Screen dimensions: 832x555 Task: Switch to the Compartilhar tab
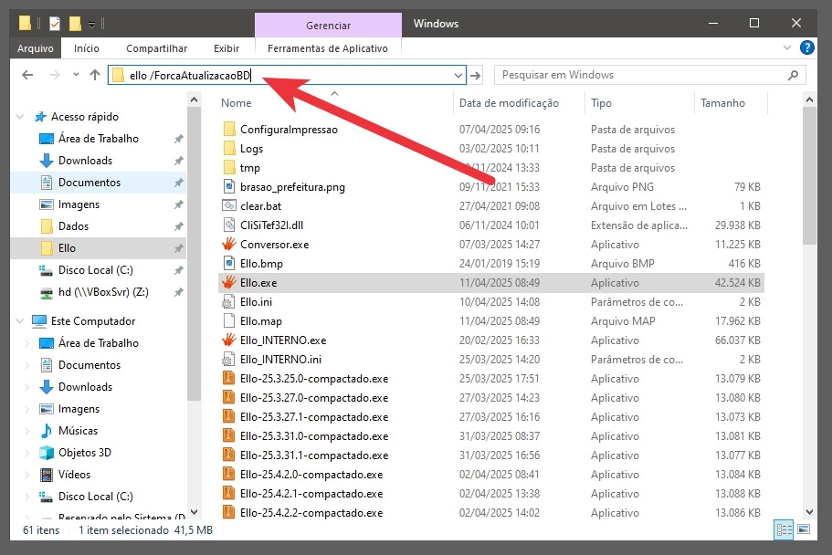156,48
